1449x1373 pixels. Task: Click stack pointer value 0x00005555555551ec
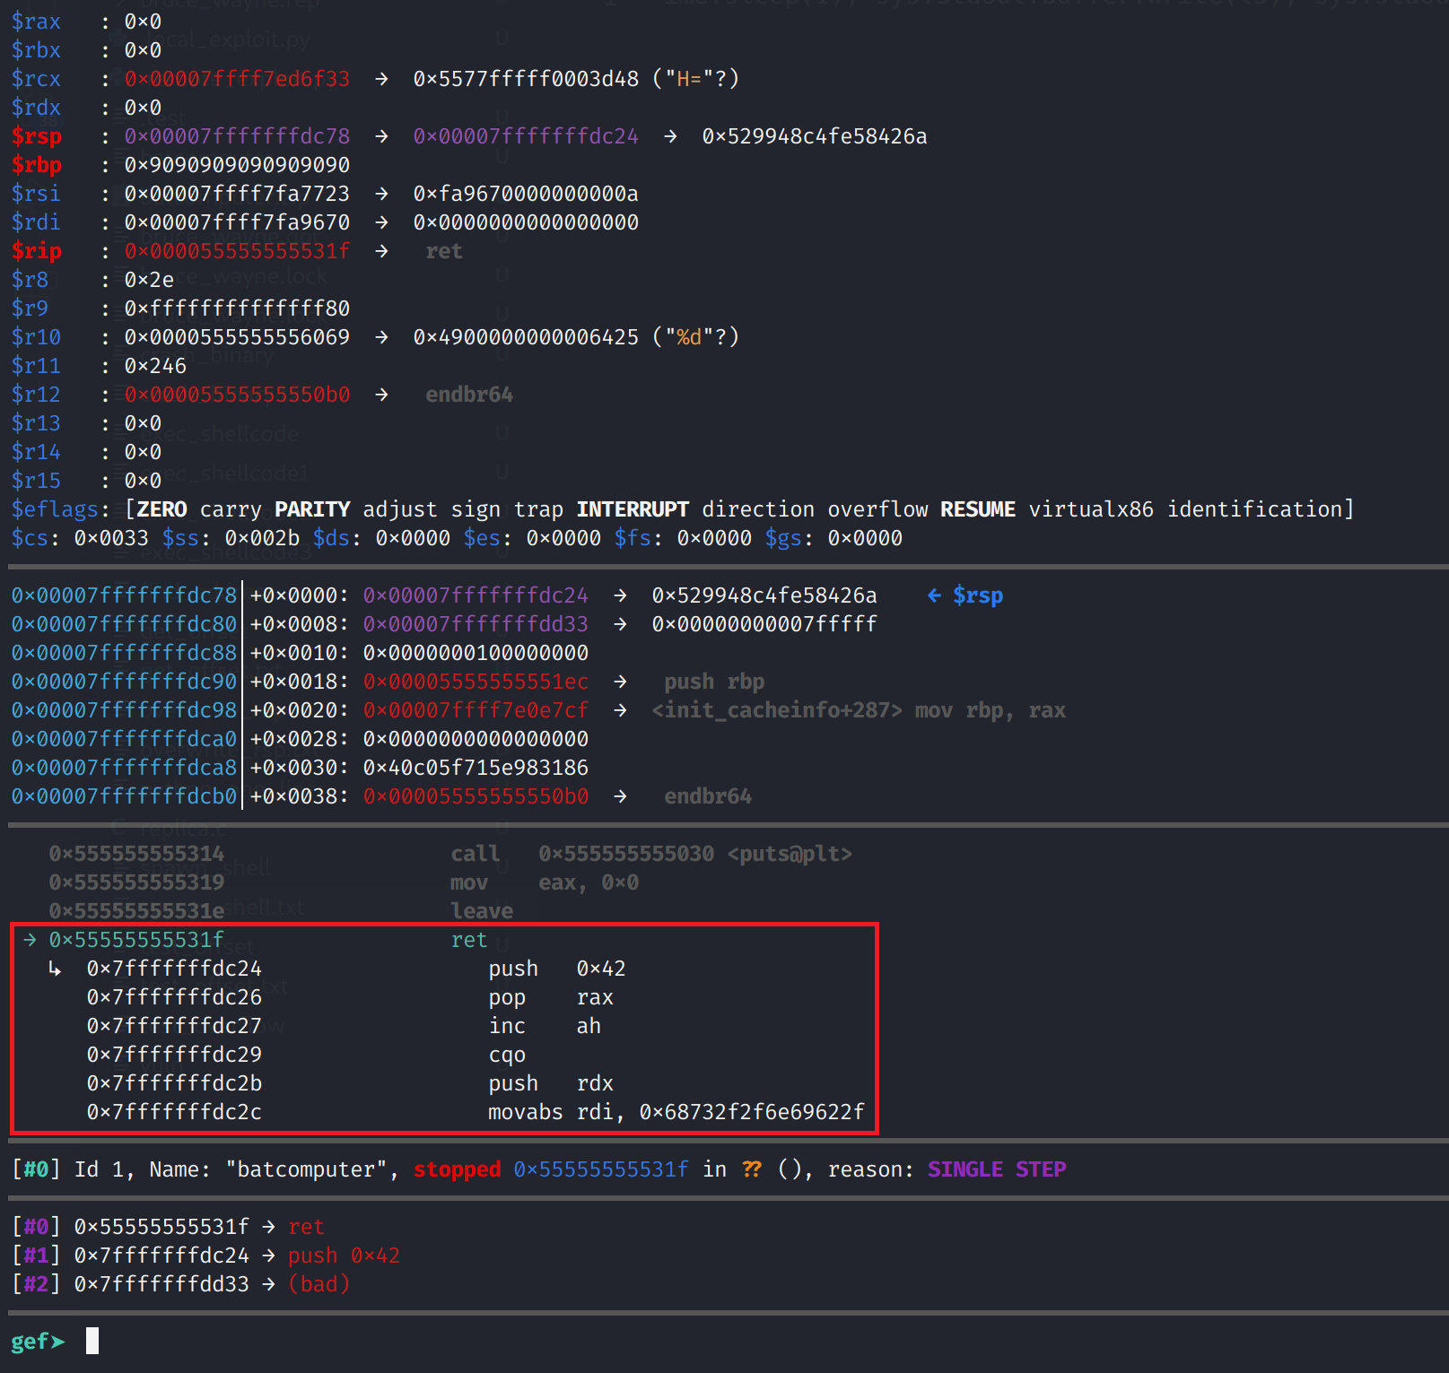coord(476,682)
